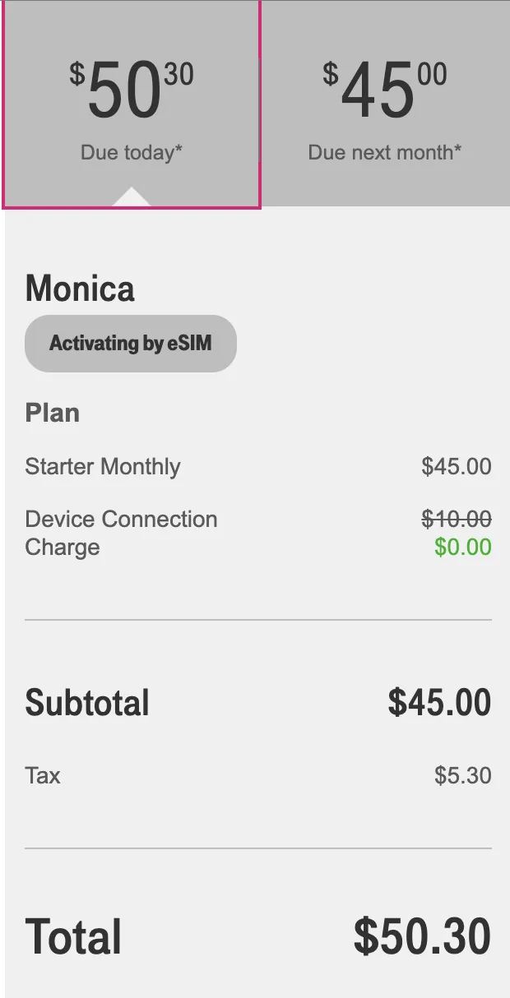Click the Tax label
The width and height of the screenshot is (510, 998).
[x=43, y=775]
